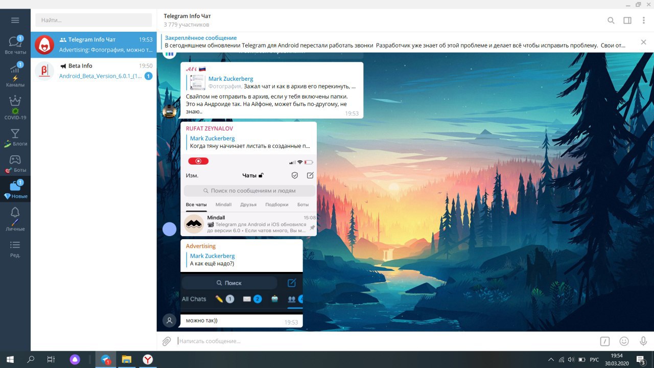Image resolution: width=654 pixels, height=368 pixels.
Task: Click Ali sender name with flag
Action: click(x=196, y=68)
